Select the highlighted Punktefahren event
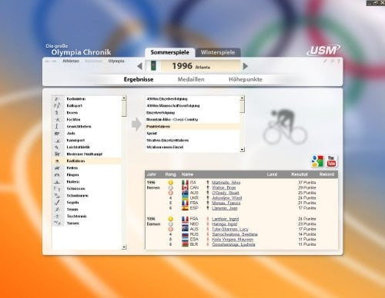 click(192, 127)
